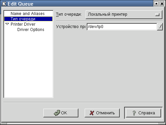The height and width of the screenshot is (125, 166).
Task: Confirm changes with the OK button
Action: (61, 113)
